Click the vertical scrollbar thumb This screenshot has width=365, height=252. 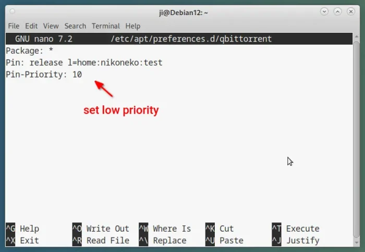coord(356,140)
